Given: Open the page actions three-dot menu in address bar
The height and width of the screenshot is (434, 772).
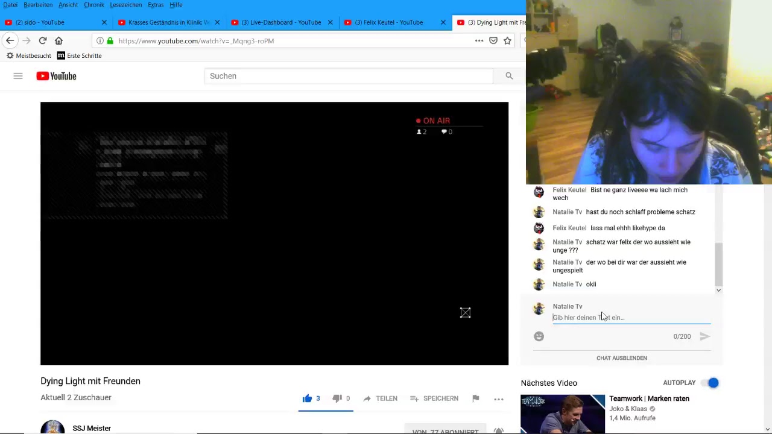Looking at the screenshot, I should (479, 40).
